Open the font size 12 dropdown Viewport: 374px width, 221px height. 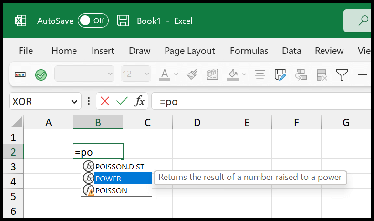[x=136, y=74]
